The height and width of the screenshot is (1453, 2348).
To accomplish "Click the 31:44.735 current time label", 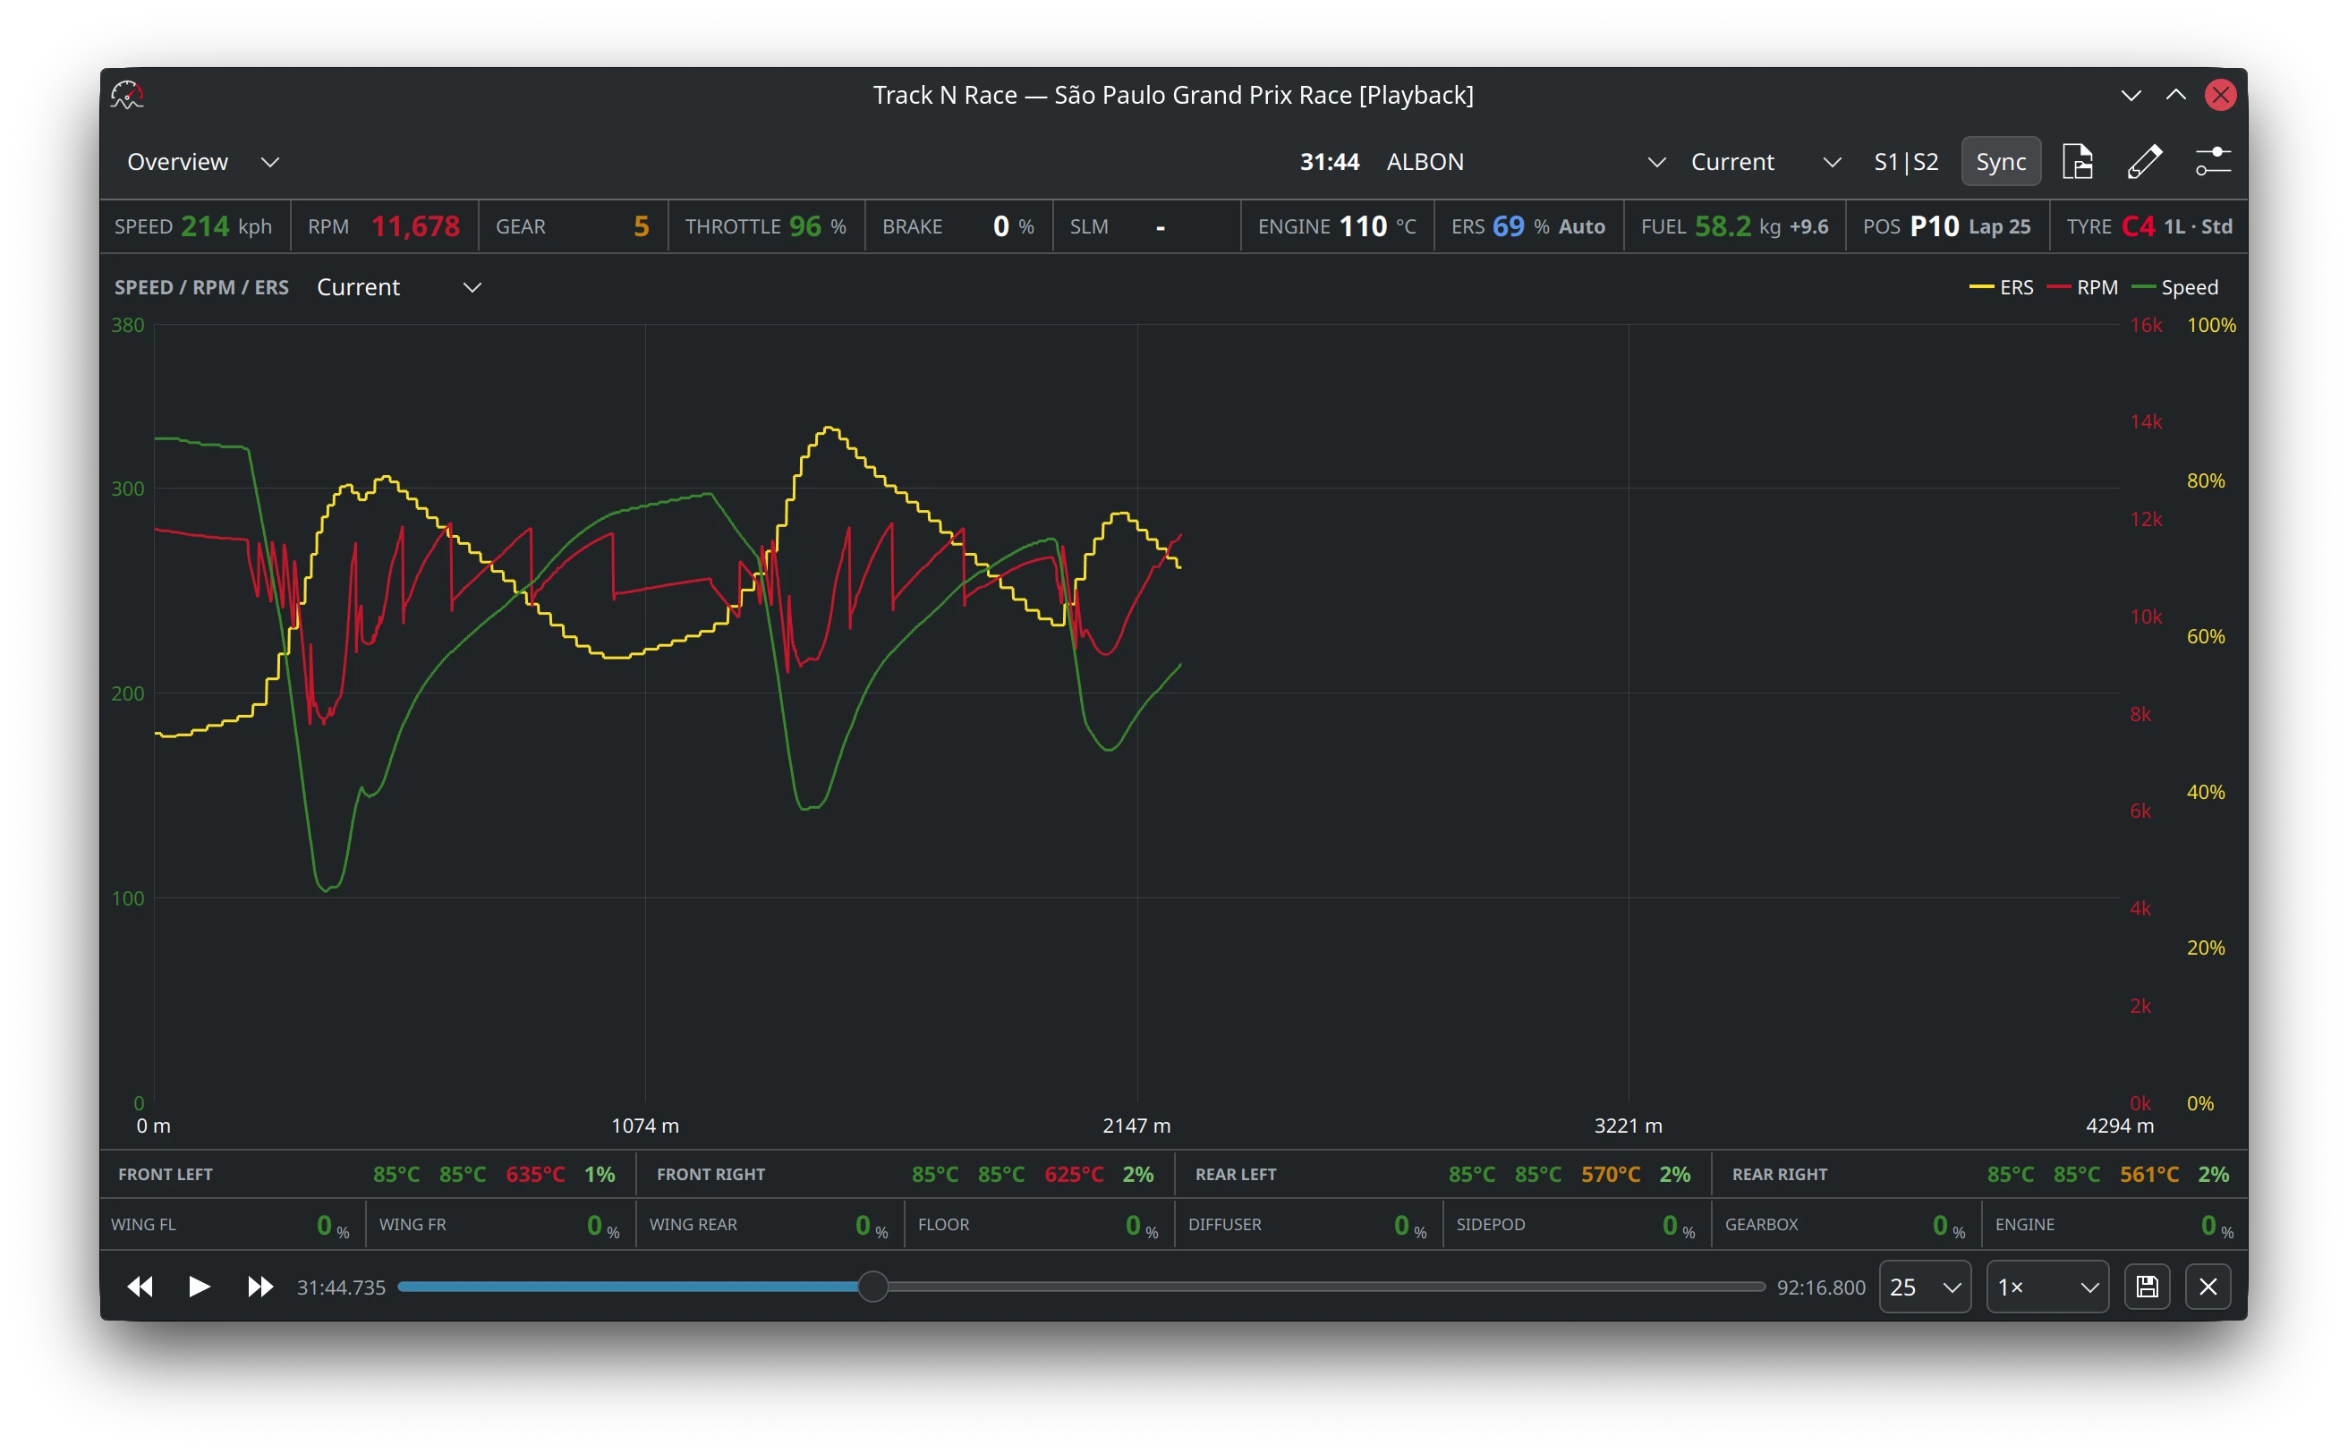I will click(341, 1287).
